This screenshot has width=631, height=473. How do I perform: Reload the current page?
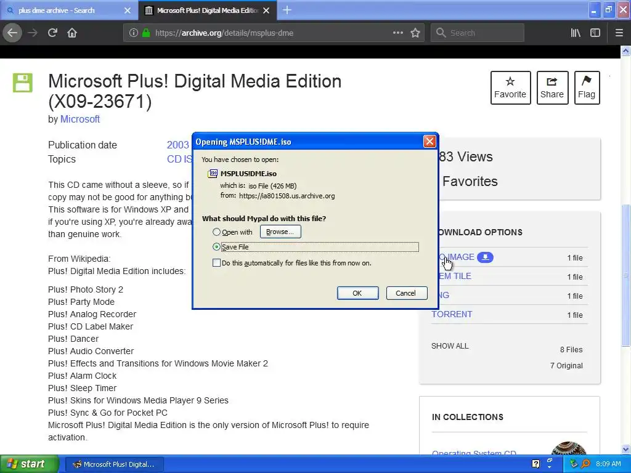53,33
